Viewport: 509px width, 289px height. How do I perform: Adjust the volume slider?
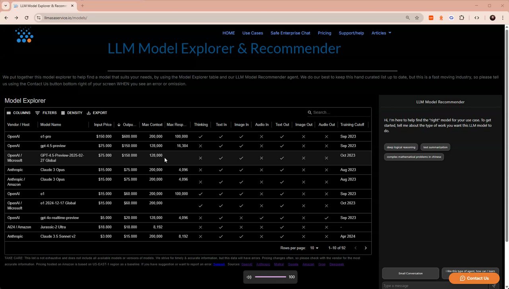270,277
